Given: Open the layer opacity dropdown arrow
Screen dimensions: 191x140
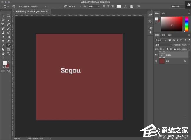Looking at the screenshot, I should (189, 45).
